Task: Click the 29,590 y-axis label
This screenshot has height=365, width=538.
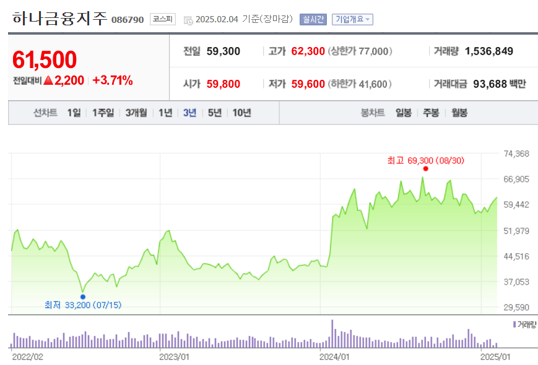Action: [x=516, y=307]
